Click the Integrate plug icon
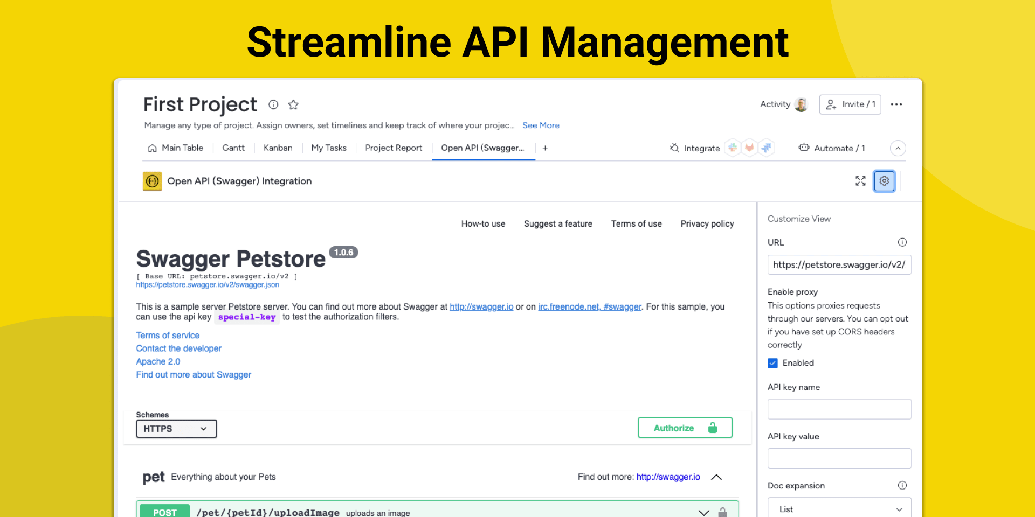 674,148
